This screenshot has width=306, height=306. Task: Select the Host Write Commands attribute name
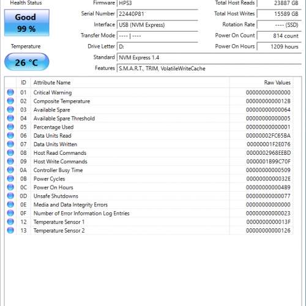click(x=61, y=162)
